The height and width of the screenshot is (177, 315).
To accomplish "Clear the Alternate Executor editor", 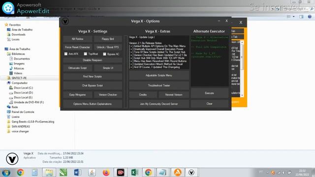I will pyautogui.click(x=209, y=104).
